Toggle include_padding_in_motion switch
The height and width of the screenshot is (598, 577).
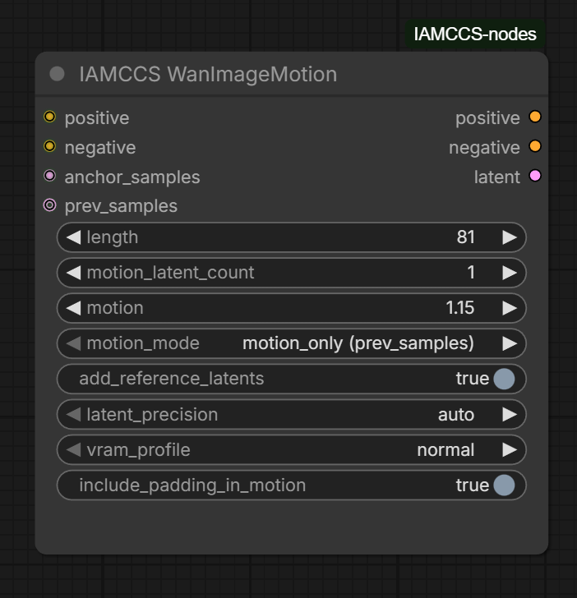coord(504,485)
